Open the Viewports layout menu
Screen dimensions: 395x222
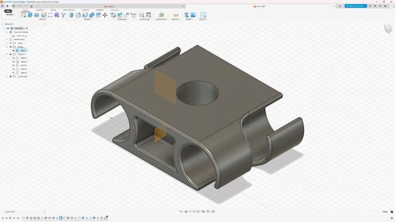coord(214,212)
